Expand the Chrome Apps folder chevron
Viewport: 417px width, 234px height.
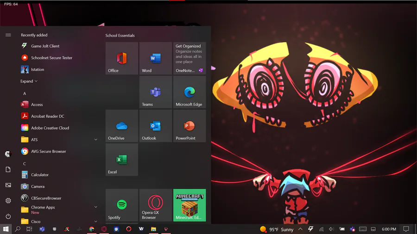pos(96,207)
